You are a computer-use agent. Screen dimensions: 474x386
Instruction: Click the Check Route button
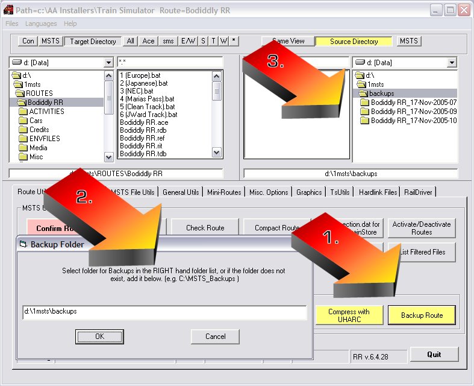point(205,227)
